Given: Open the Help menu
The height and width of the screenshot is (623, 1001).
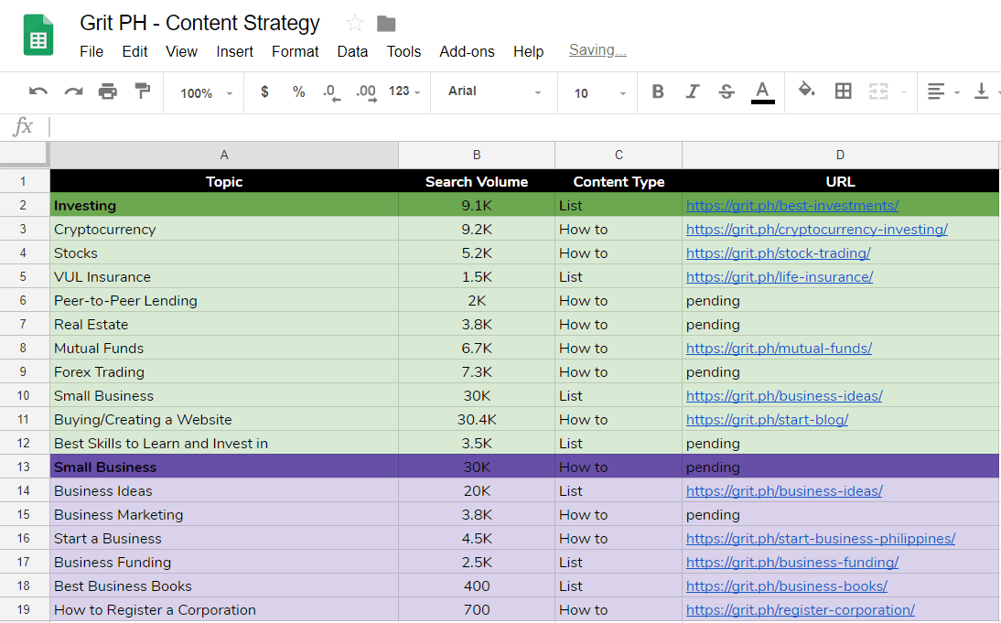Looking at the screenshot, I should (529, 52).
